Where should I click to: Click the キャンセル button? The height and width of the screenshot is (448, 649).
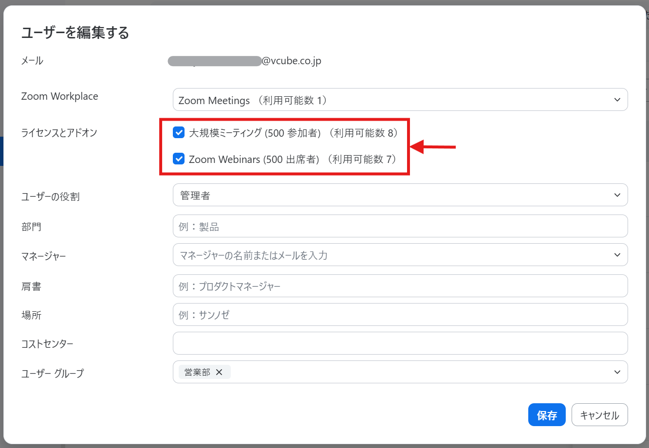coord(600,415)
